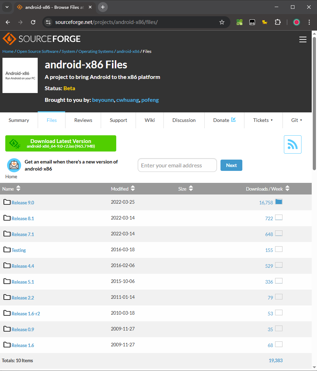Click the page vertical scrollbar thumb
Screen dimensions: 317x371
coord(314,103)
